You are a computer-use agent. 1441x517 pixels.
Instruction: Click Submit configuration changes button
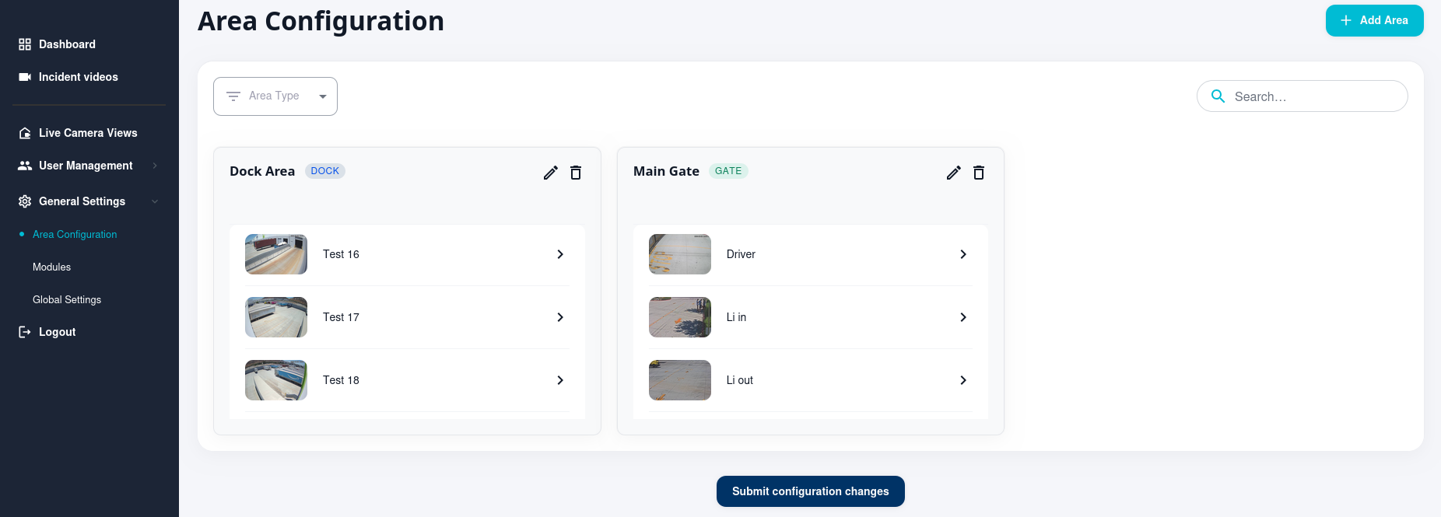click(x=810, y=491)
